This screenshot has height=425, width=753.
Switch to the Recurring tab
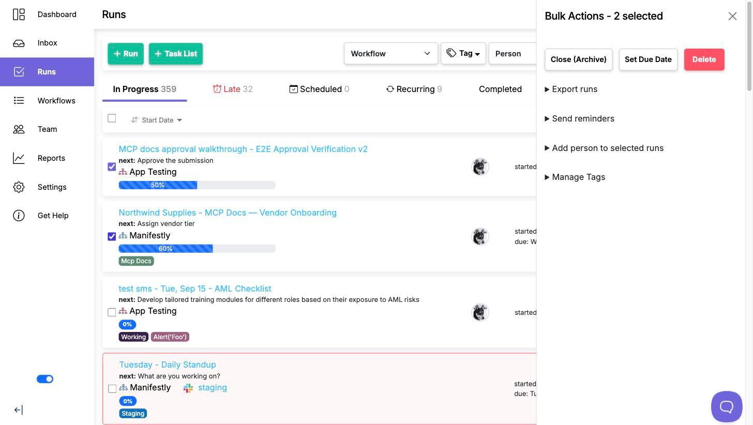pos(414,89)
